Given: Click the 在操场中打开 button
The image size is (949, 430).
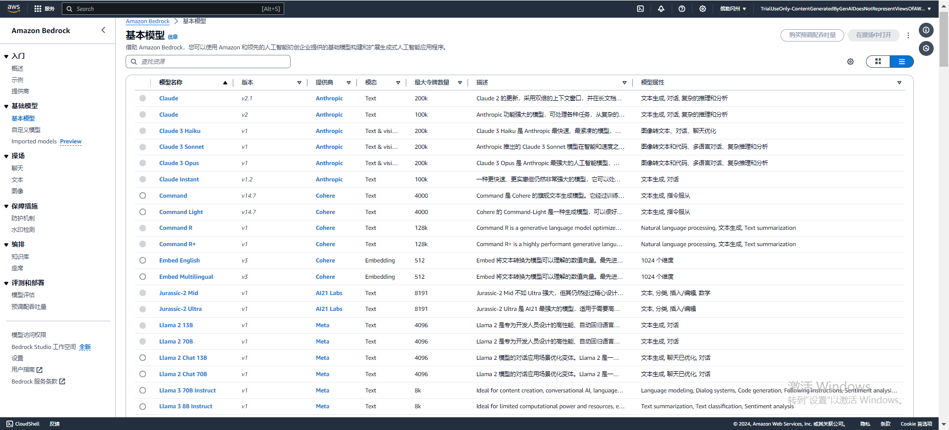Looking at the screenshot, I should [873, 35].
